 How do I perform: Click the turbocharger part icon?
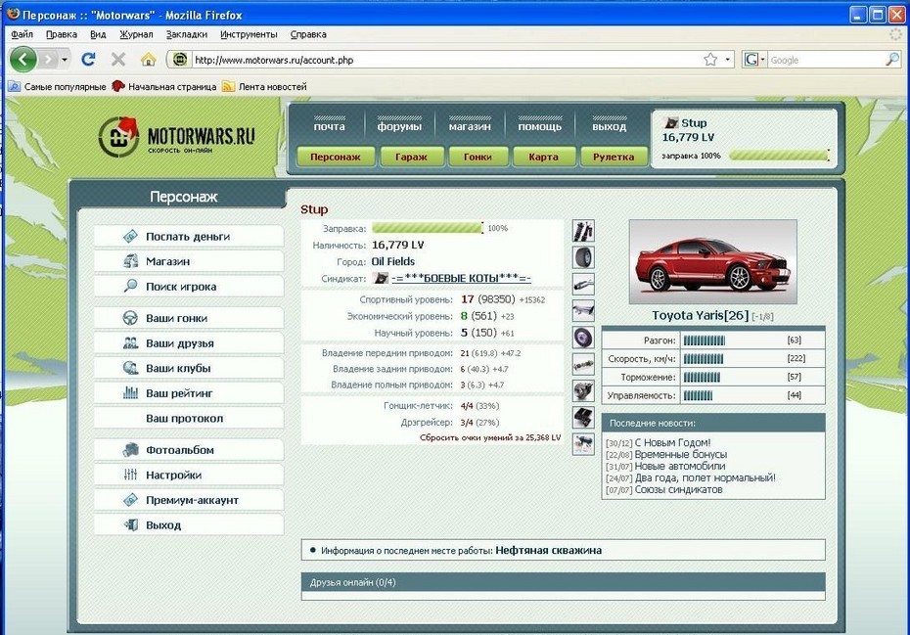coord(583,391)
